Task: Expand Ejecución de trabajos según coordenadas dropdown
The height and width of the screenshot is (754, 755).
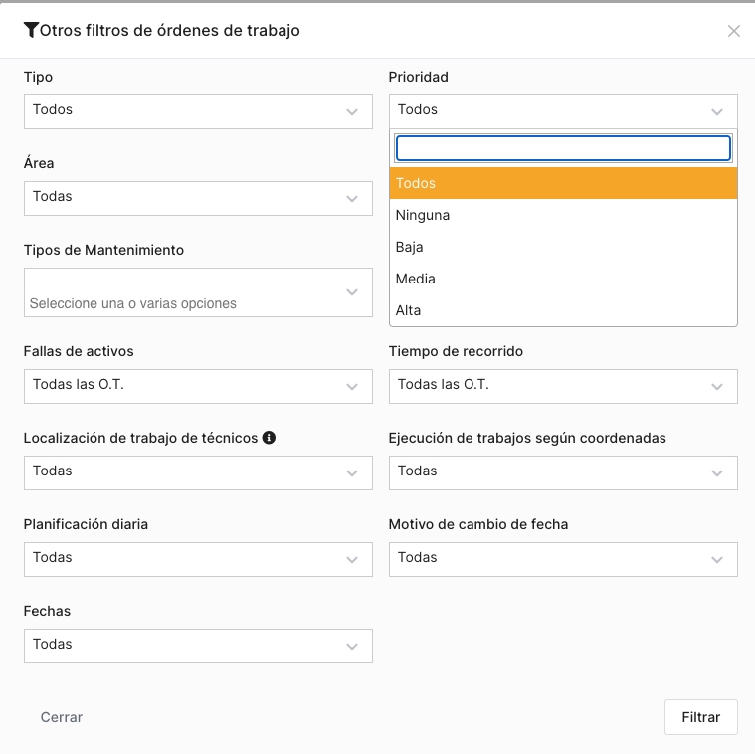Action: 563,472
